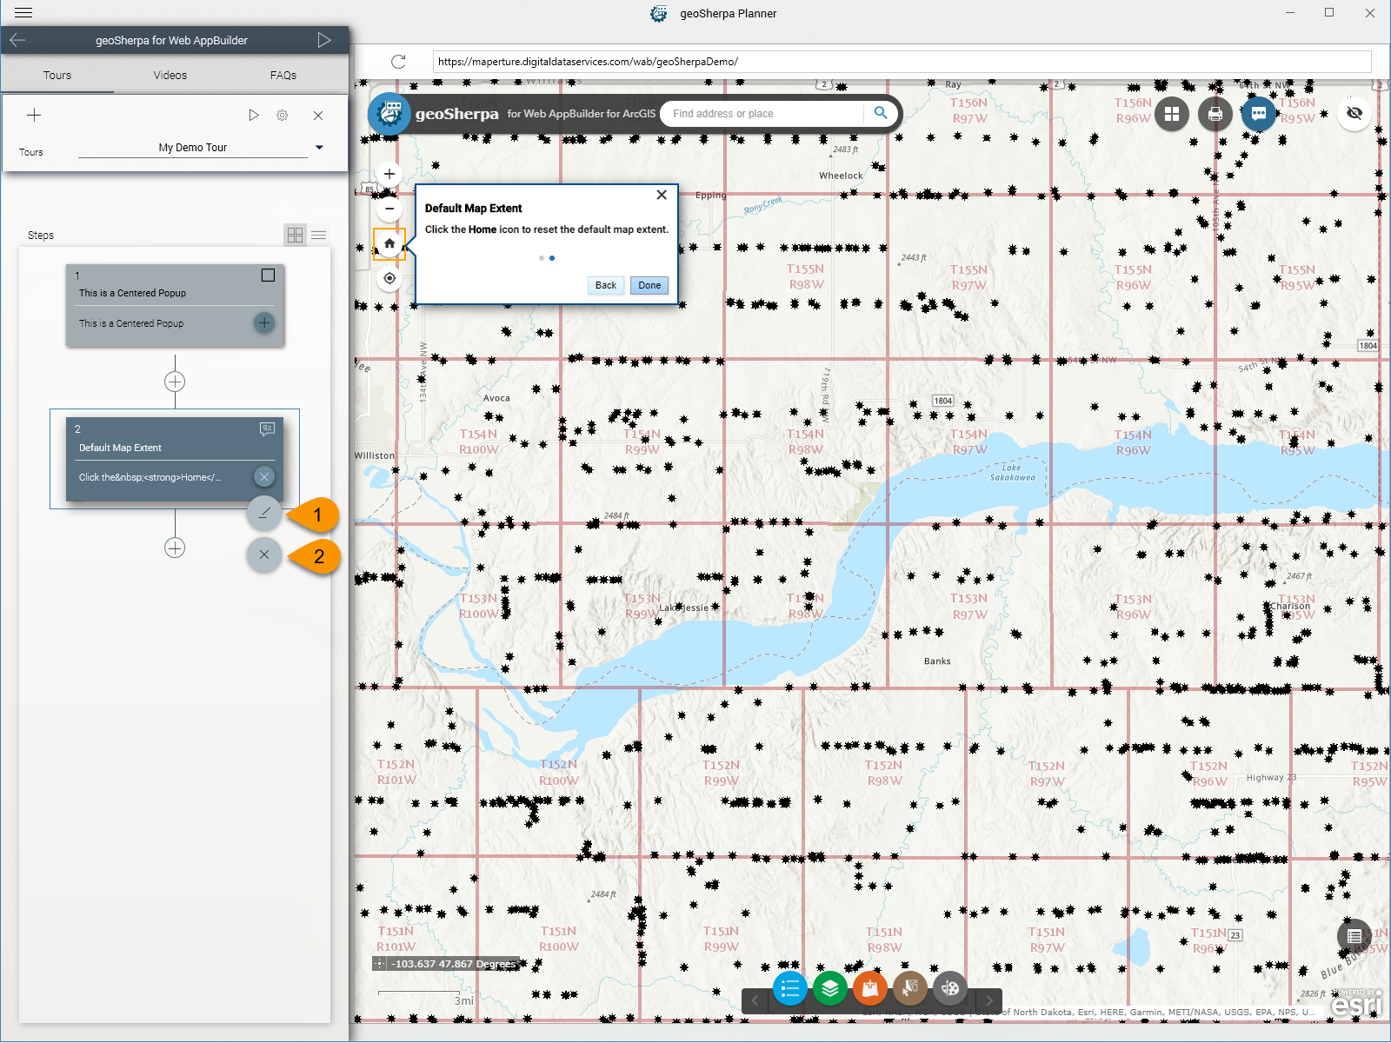Toggle the hidden-eye visibility button
The height and width of the screenshot is (1043, 1391).
(x=1354, y=113)
